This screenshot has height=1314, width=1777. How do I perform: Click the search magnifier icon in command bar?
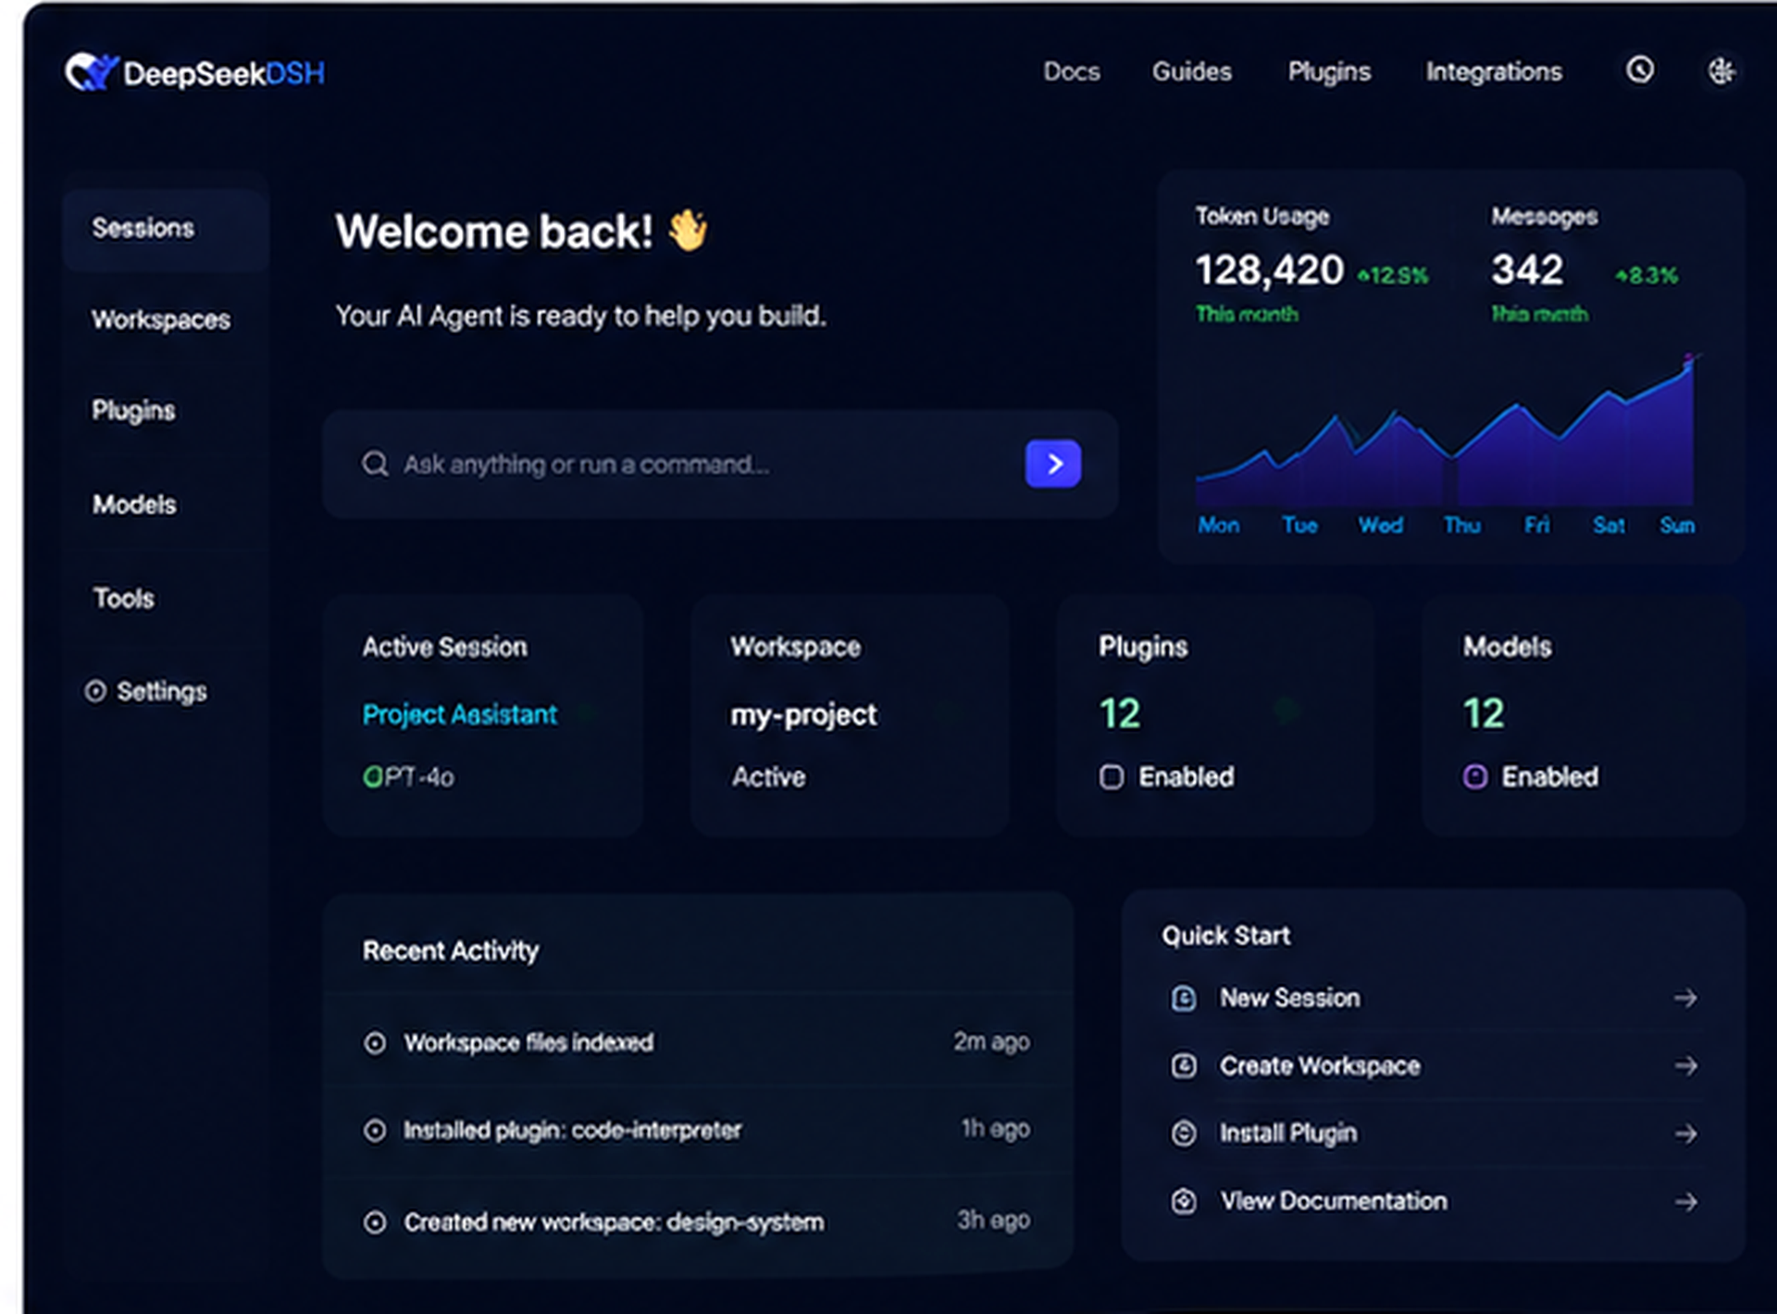pyautogui.click(x=375, y=464)
